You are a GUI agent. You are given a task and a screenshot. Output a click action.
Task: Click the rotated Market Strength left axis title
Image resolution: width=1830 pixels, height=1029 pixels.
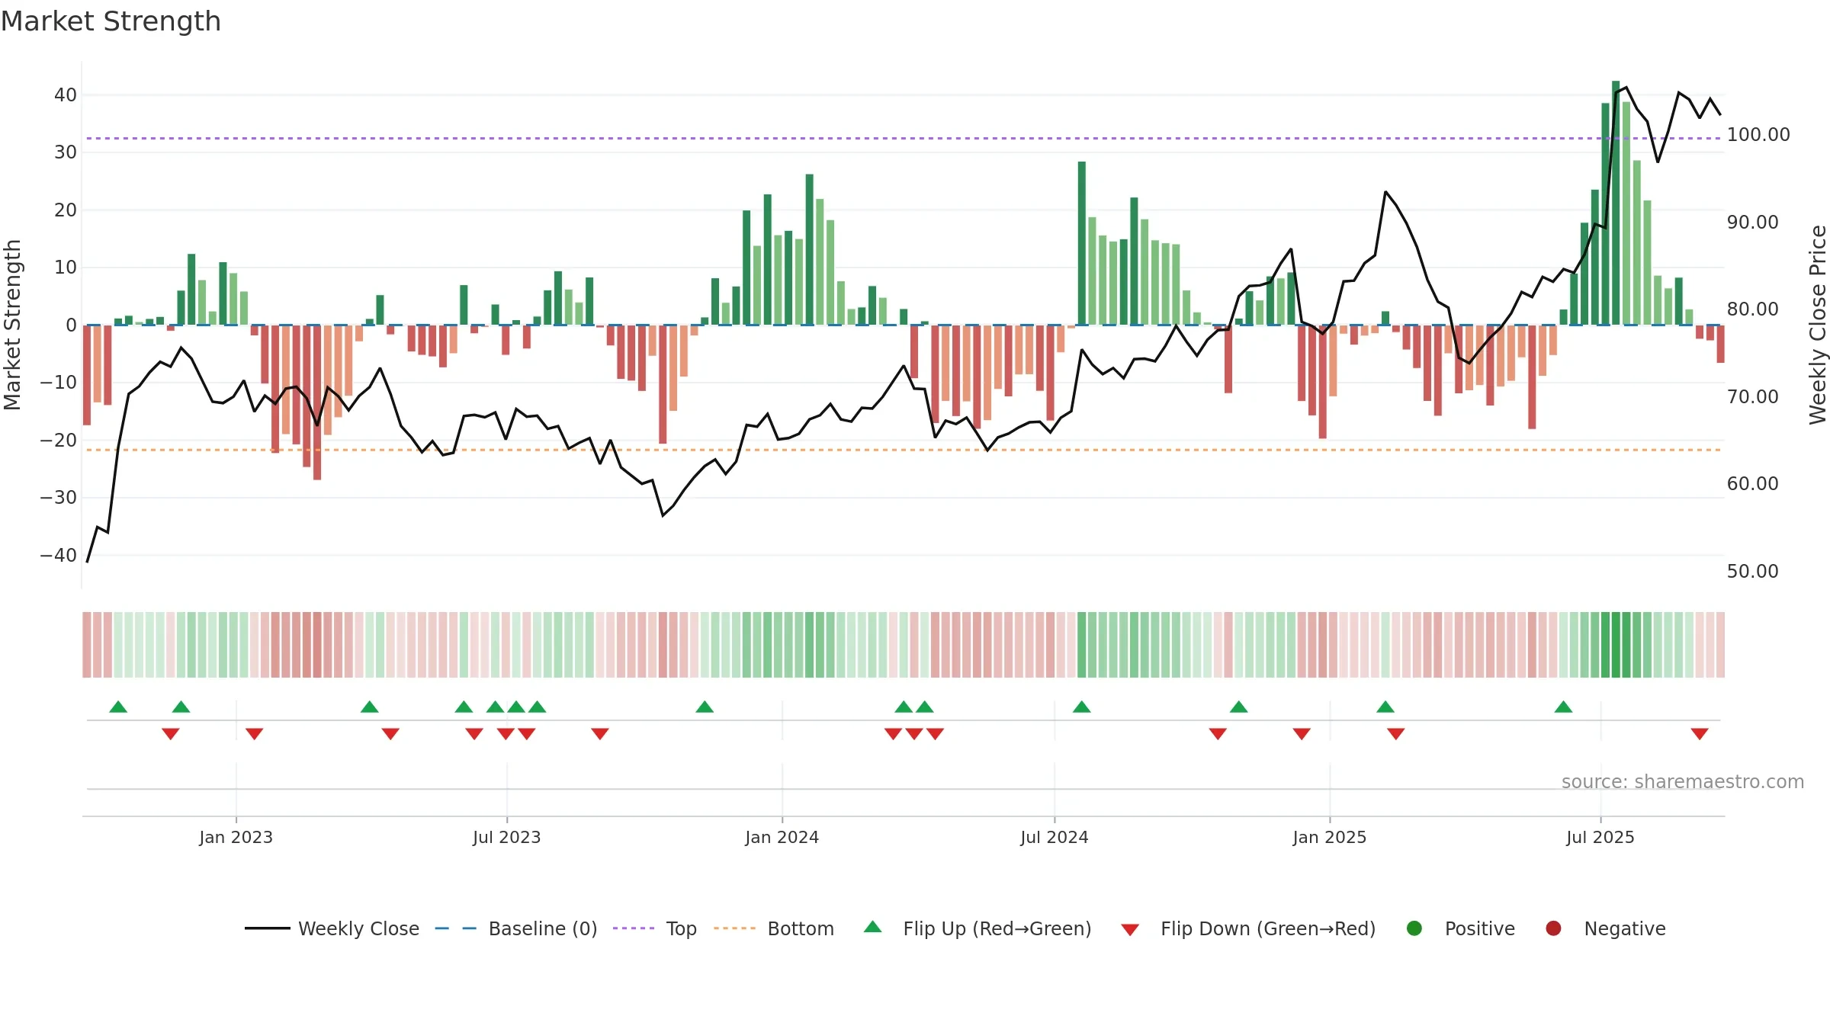(x=12, y=325)
